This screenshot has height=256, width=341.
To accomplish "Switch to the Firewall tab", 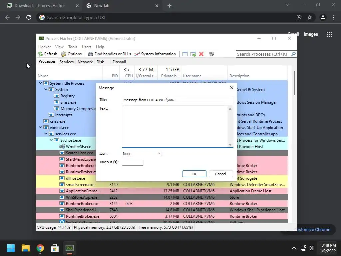I will 119,62.
